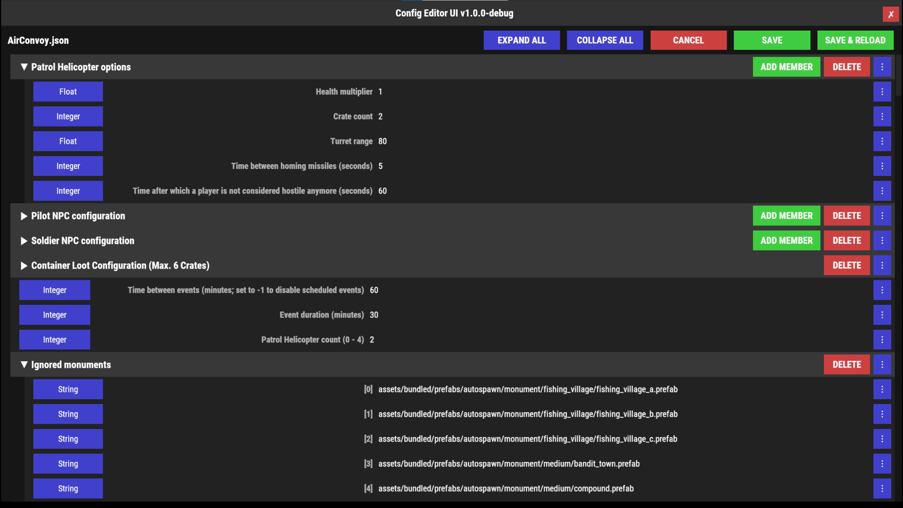Open three-dot menu for bandit_town.prefab entry
903x508 pixels.
(882, 464)
